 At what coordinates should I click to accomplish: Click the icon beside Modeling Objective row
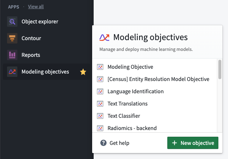pyautogui.click(x=100, y=67)
